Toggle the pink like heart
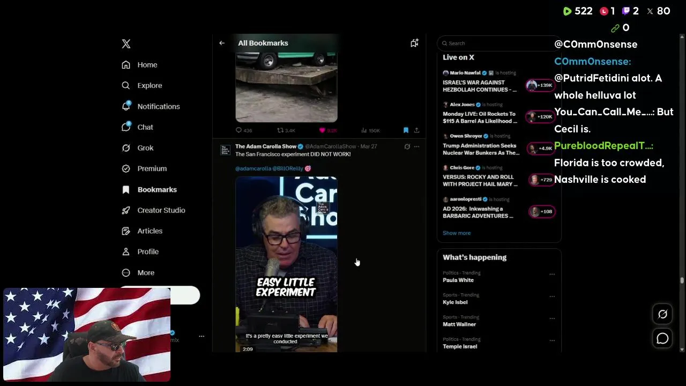686x386 pixels. [x=322, y=130]
